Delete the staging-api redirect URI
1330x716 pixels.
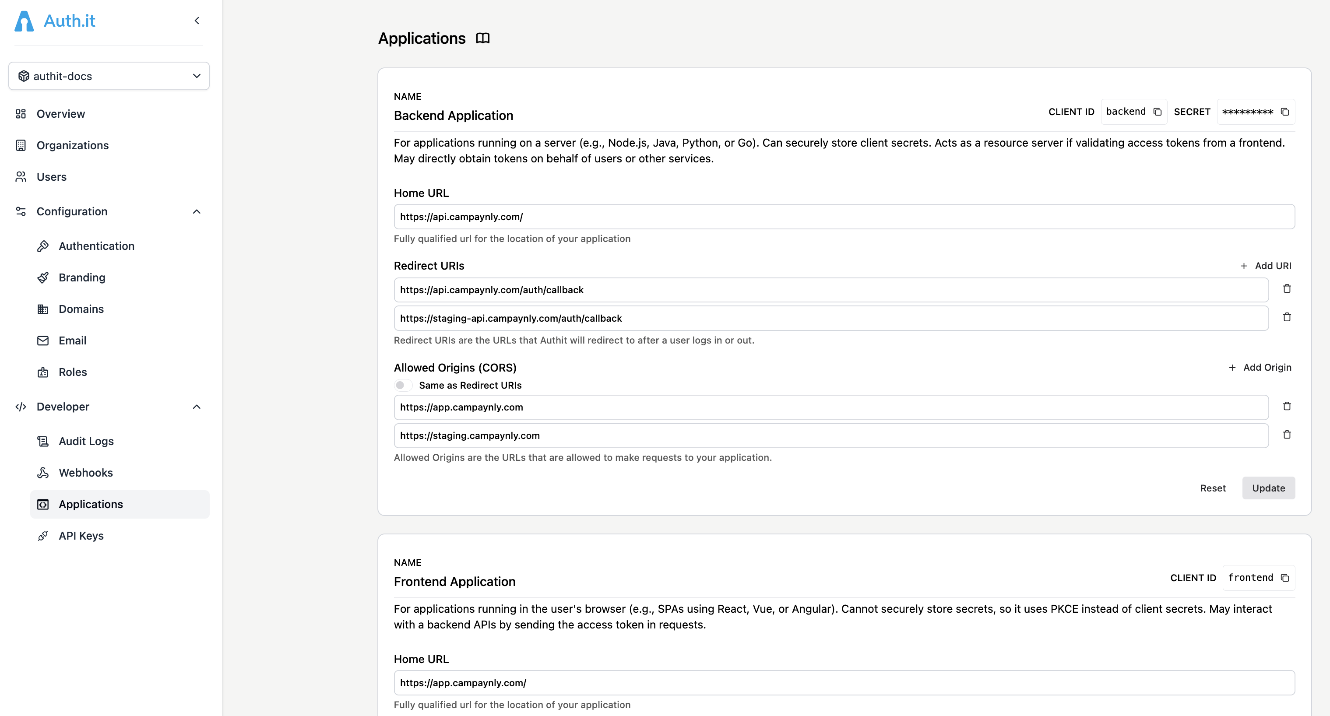pos(1287,317)
